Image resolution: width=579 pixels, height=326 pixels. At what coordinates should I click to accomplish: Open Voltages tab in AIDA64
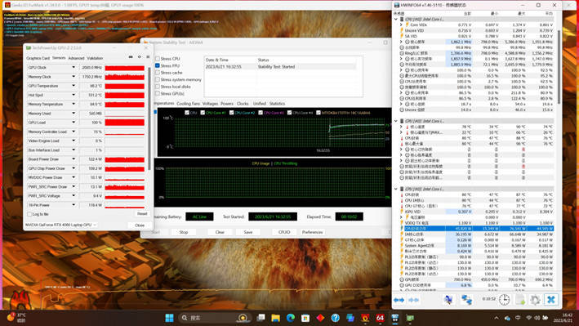[210, 104]
